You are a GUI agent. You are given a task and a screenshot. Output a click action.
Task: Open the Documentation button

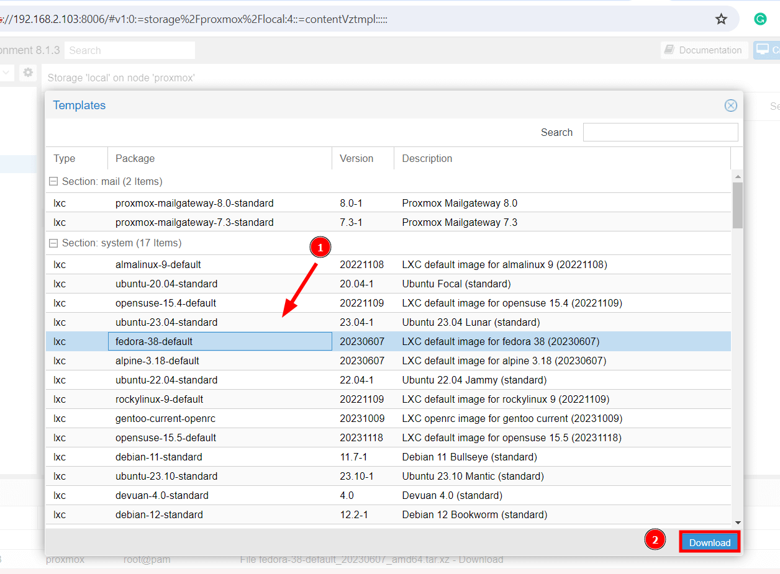[x=703, y=50]
